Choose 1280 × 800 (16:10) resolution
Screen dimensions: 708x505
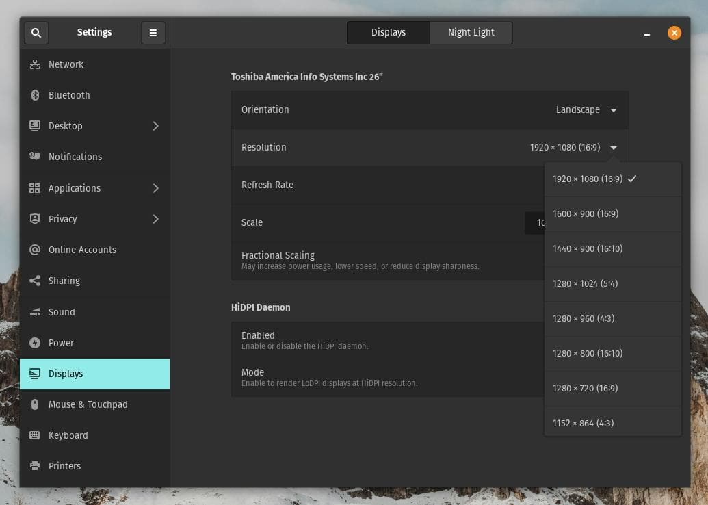point(613,353)
